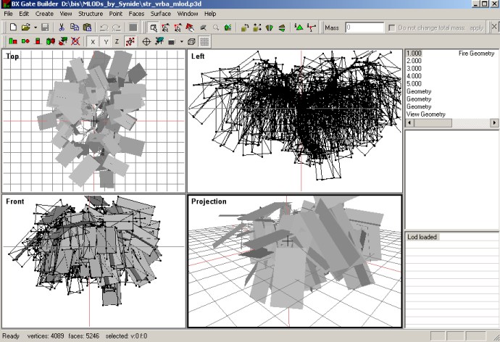The width and height of the screenshot is (500, 342).
Task: Click the apply button beside Mass
Action: (476, 28)
